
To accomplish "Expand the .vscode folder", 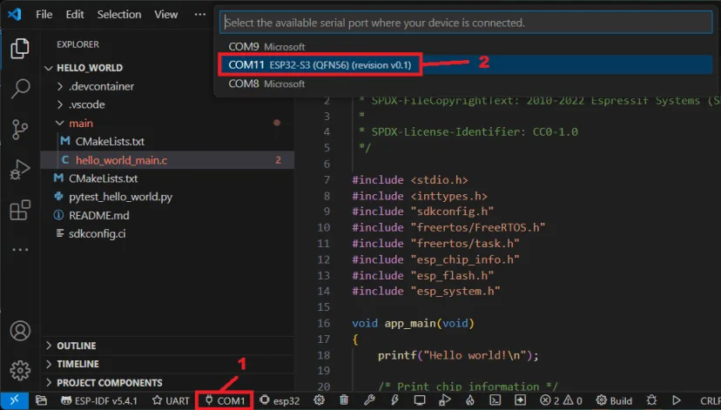I will coord(168,104).
